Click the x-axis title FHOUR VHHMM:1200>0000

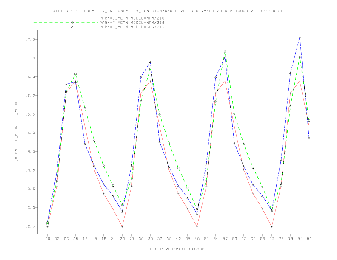(x=177, y=249)
